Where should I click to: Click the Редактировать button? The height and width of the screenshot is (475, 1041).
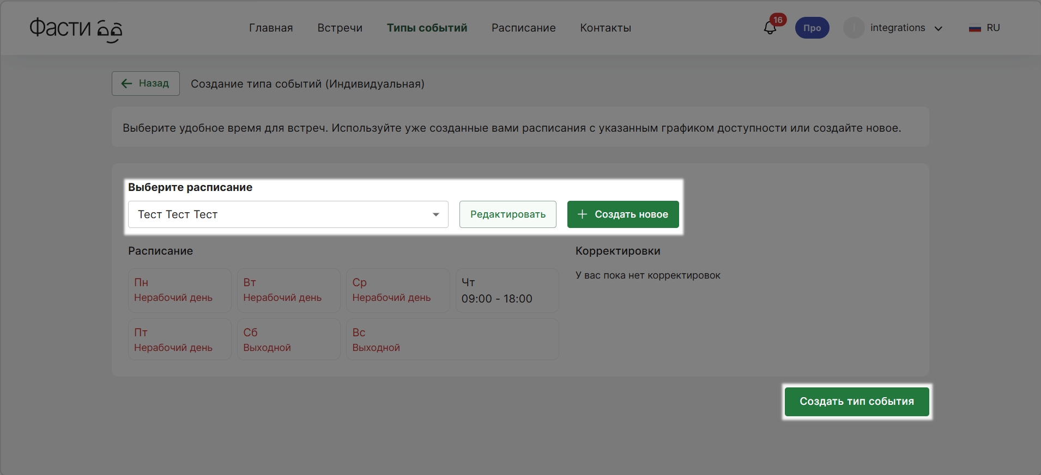tap(507, 214)
